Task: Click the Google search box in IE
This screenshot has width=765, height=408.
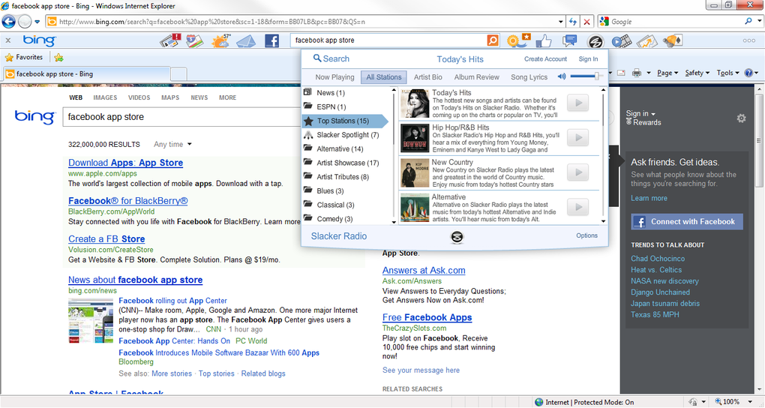Action: (x=676, y=22)
